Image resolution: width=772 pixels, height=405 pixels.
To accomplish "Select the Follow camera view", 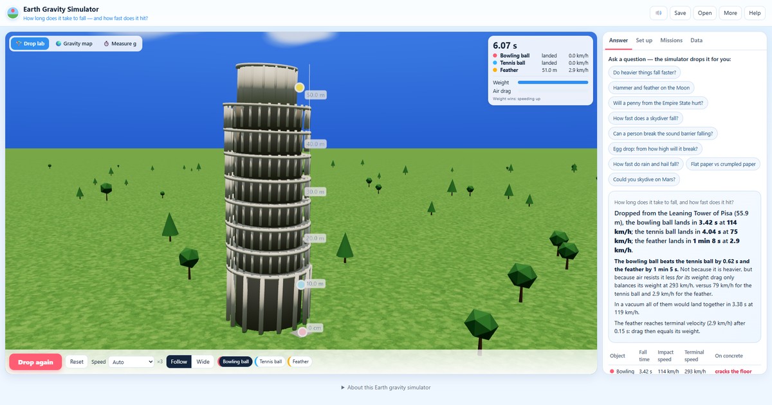I will (x=179, y=362).
